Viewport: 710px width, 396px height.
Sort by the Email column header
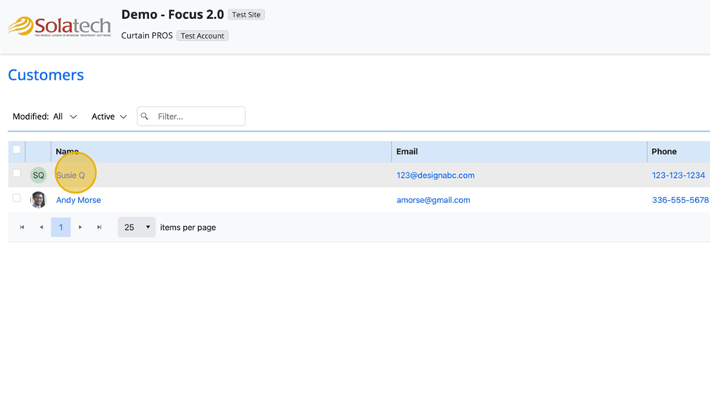[407, 151]
